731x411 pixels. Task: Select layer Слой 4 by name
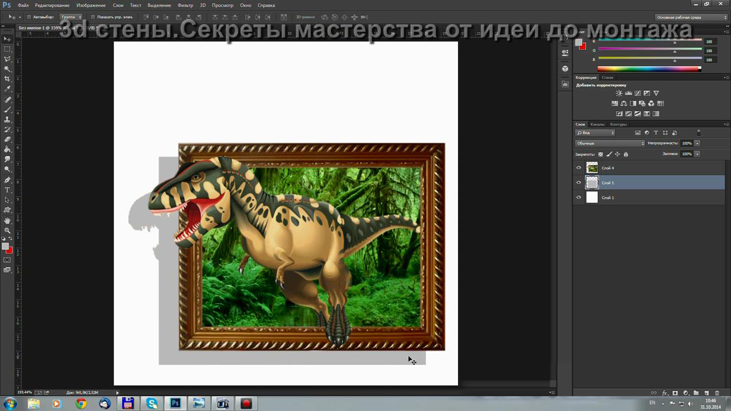608,168
